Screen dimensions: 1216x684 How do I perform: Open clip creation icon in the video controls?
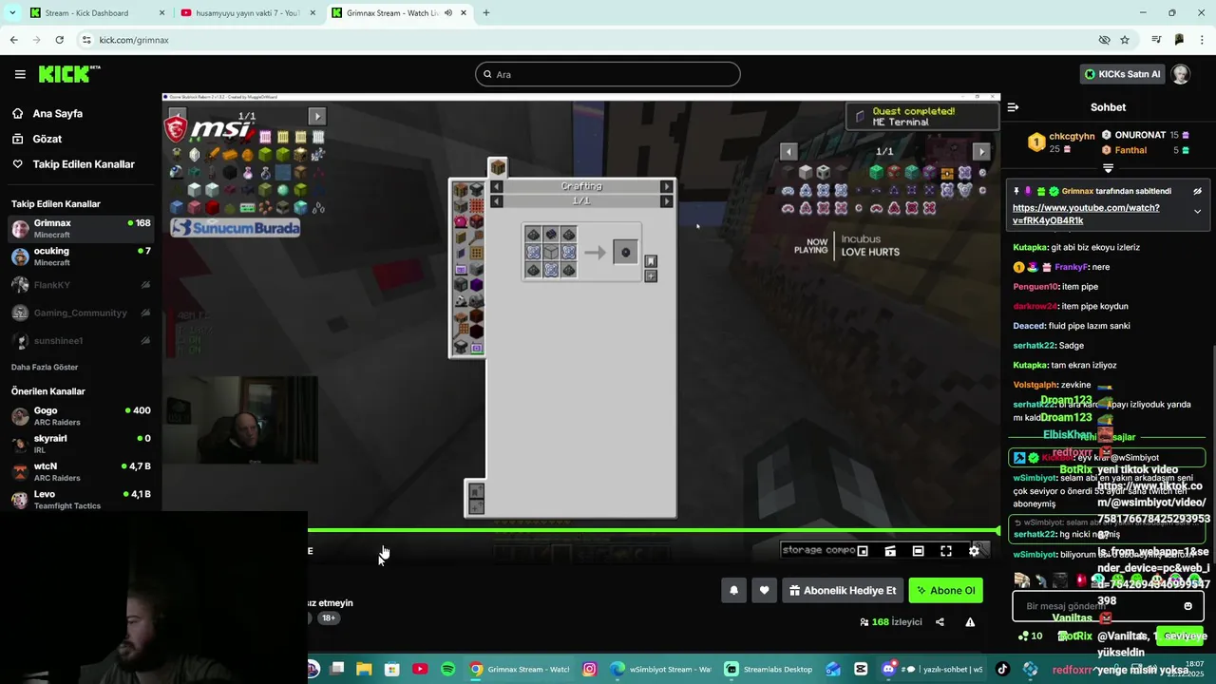point(890,551)
